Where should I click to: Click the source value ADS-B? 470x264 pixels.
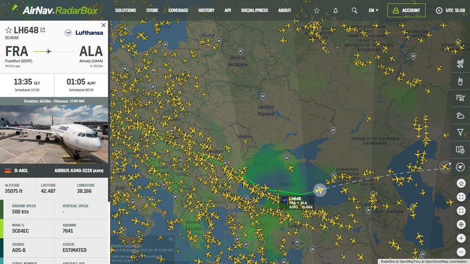tap(19, 250)
